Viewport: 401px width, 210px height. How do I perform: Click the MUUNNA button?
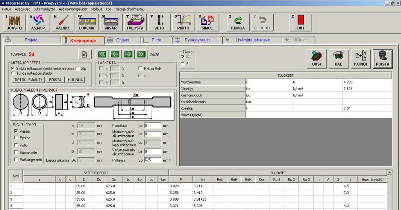75,80
